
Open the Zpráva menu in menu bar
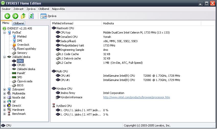31,9
